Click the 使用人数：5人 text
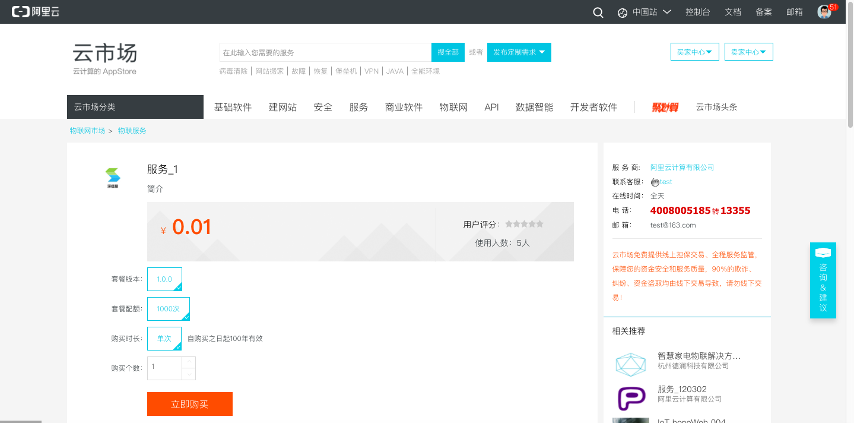This screenshot has width=854, height=423. [x=503, y=243]
